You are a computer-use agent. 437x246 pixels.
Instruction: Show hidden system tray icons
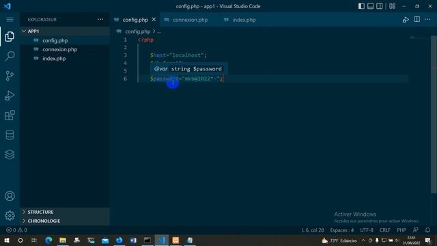click(x=363, y=241)
